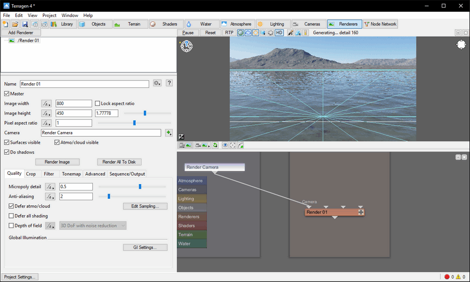
Task: Click the white sun-heading control in the preview corner
Action: pos(461,45)
